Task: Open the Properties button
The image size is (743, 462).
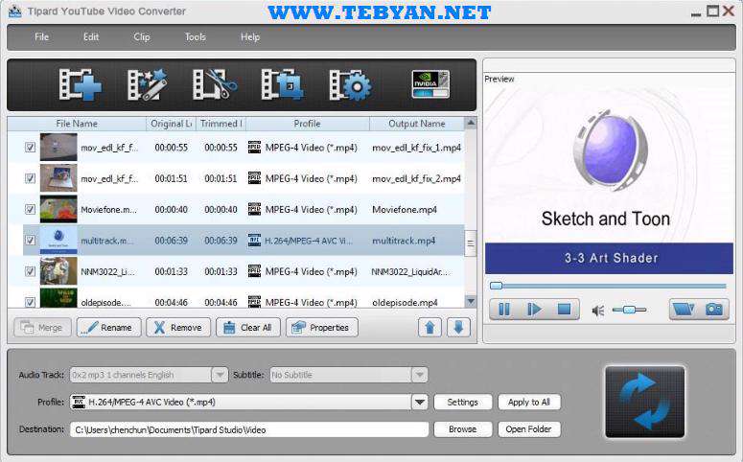Action: (322, 328)
